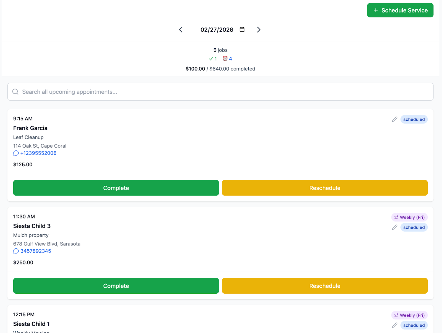Screen dimensions: 442x333
Task: Open the scheduled status badge on Siesta Child 1's job
Action: tap(414, 325)
